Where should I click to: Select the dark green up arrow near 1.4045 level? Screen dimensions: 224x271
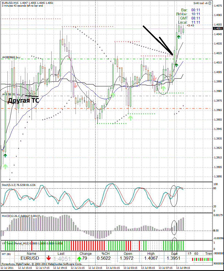click(x=178, y=37)
